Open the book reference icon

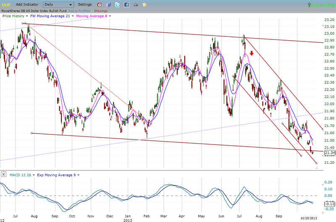coord(108,5)
